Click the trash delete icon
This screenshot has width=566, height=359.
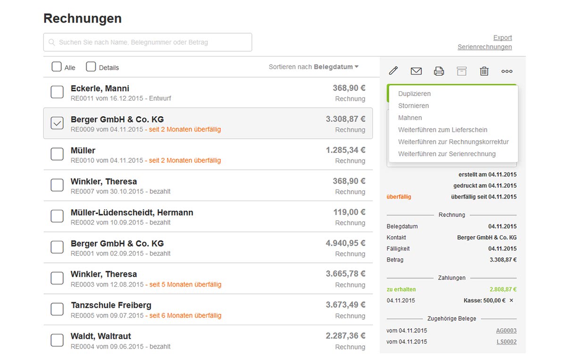coord(484,71)
